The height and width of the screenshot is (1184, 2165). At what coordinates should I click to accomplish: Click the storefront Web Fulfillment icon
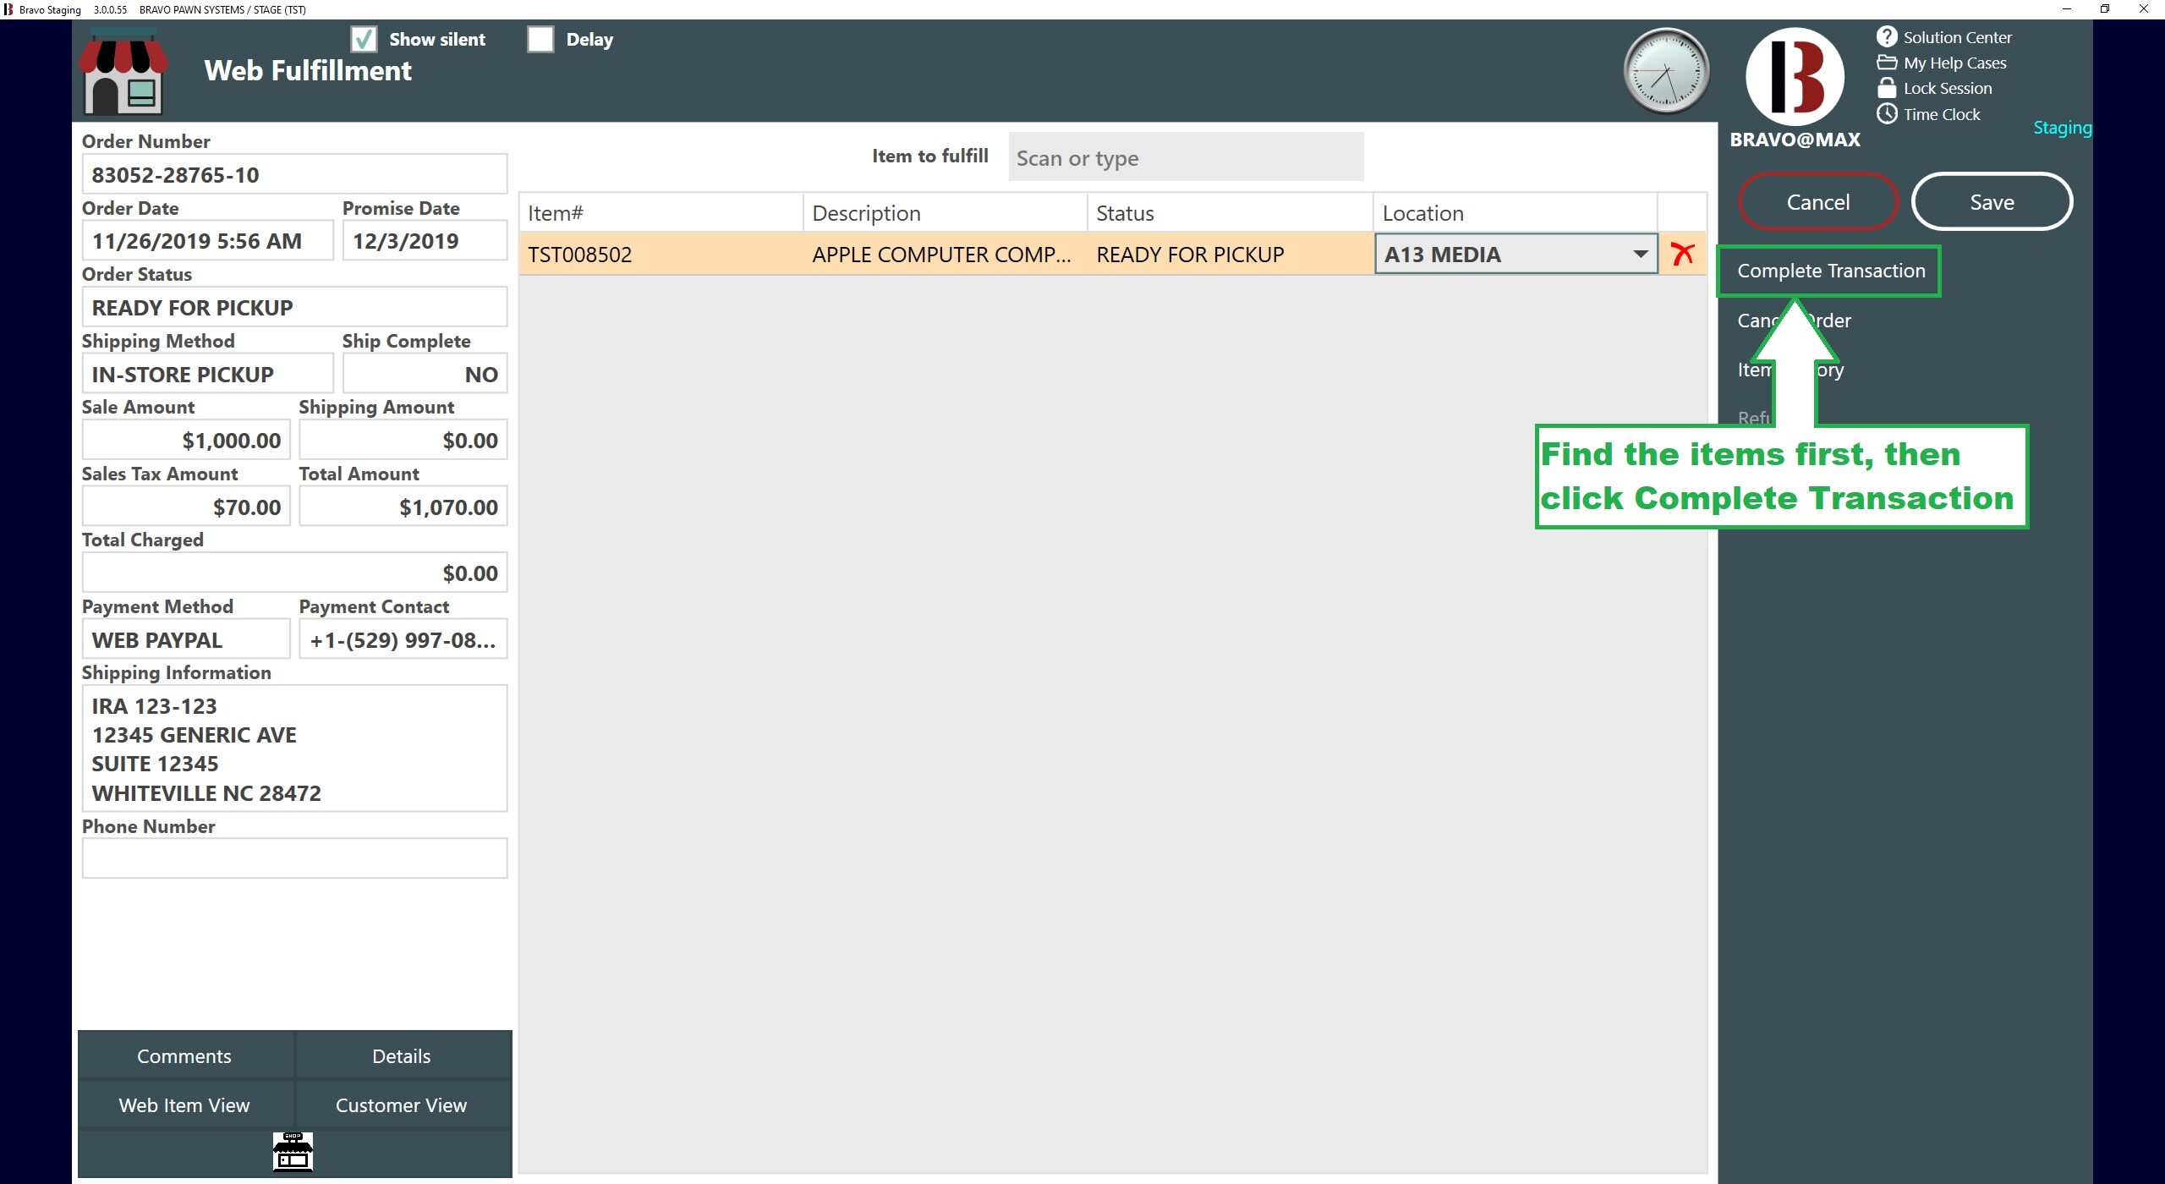pos(123,72)
